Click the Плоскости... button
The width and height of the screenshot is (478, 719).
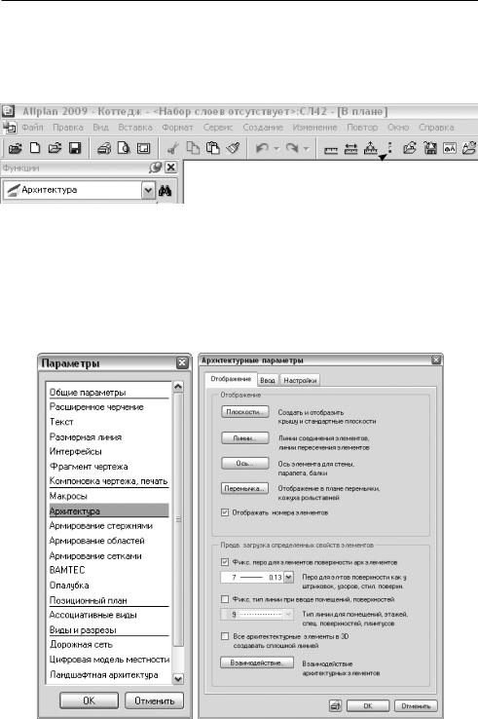[244, 412]
